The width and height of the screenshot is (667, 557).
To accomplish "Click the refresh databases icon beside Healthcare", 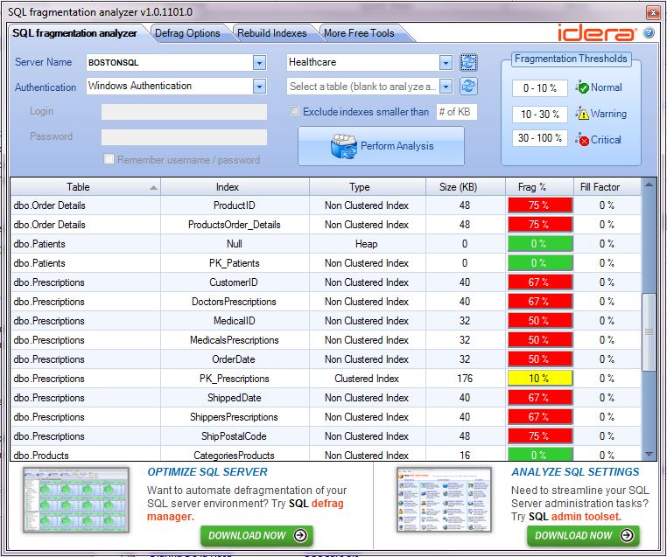I will pos(468,62).
